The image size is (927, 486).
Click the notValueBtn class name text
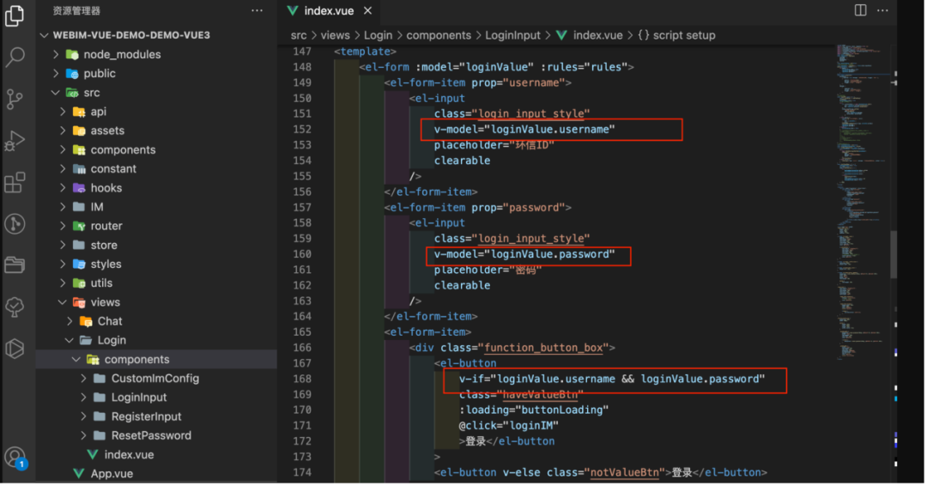coord(624,472)
